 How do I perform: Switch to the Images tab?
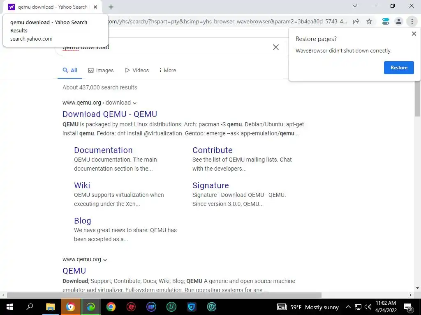pos(101,71)
